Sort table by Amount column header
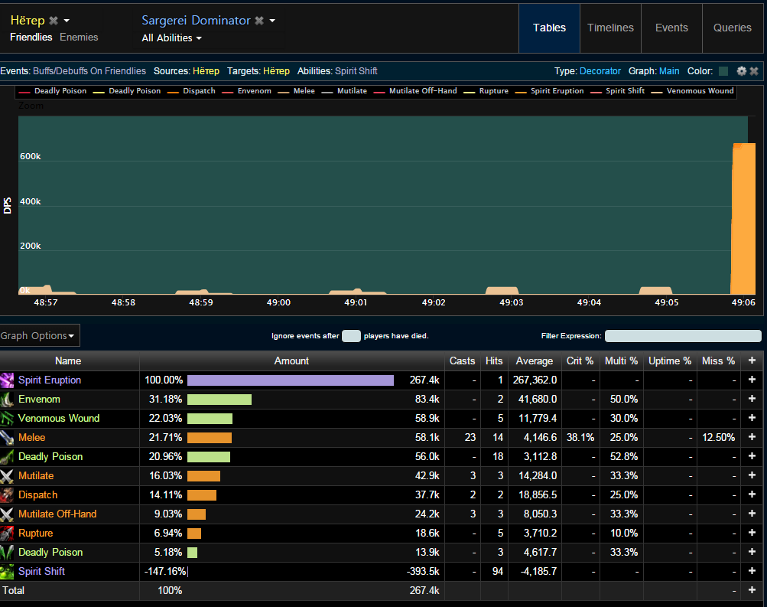Screen dimensions: 767x607 [291, 361]
